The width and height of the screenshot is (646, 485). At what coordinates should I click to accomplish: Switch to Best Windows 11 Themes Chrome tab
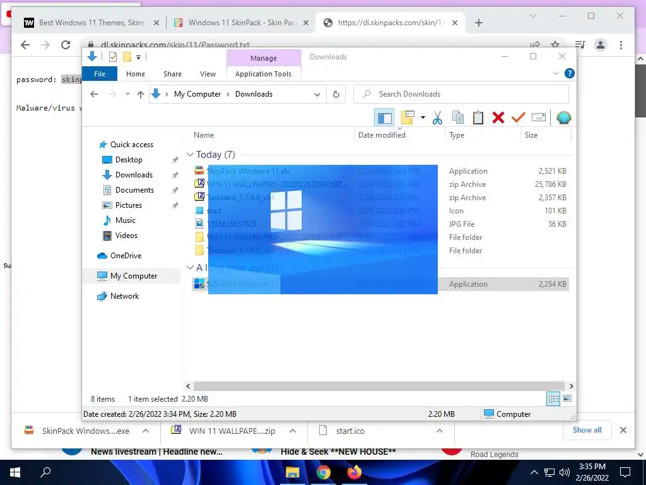[91, 23]
